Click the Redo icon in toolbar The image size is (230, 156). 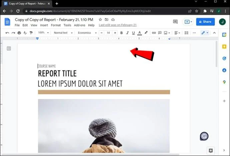13,33
